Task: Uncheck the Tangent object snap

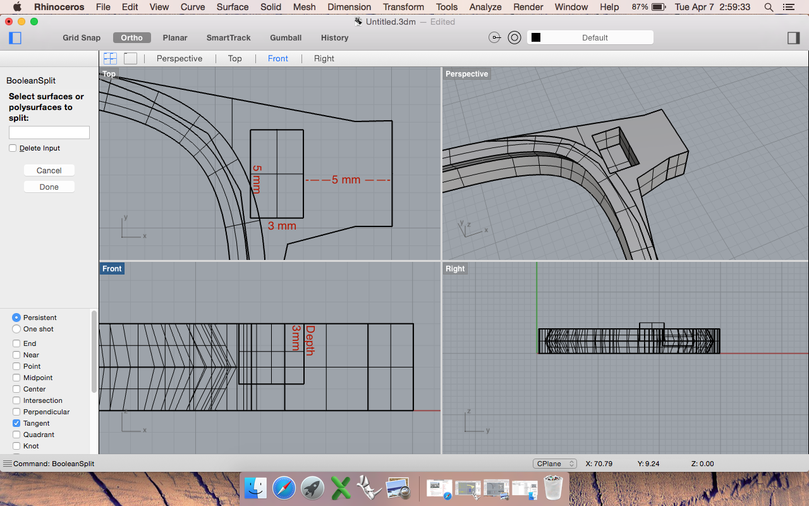Action: tap(16, 423)
